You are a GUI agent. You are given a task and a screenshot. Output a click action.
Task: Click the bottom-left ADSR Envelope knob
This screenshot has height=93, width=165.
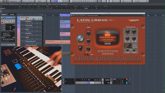pyautogui.click(x=127, y=38)
